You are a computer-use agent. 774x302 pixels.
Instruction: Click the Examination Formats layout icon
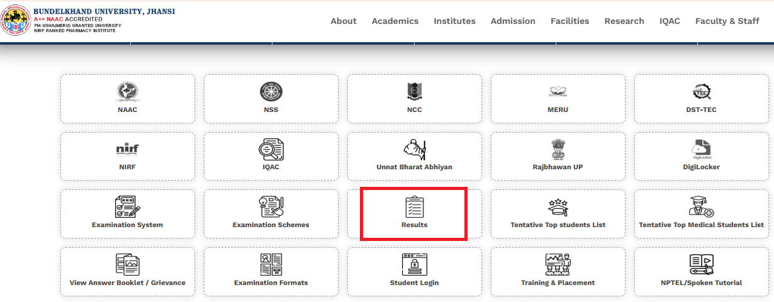pyautogui.click(x=271, y=265)
